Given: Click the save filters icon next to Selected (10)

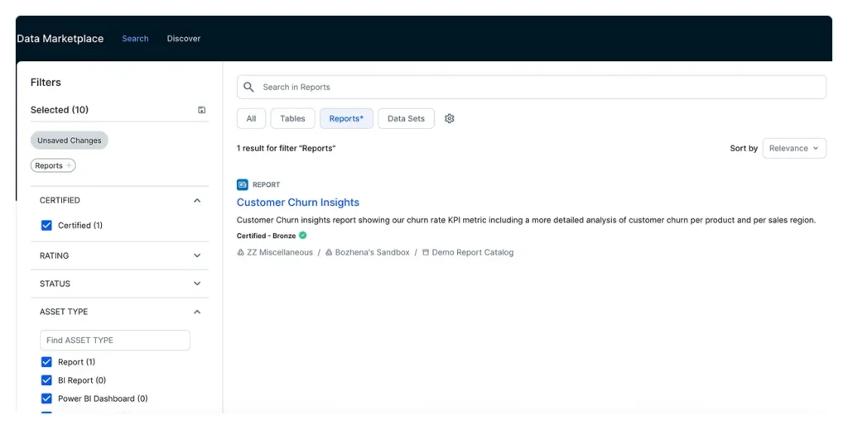Looking at the screenshot, I should 202,110.
